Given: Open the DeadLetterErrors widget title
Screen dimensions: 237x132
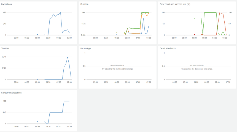Looking at the screenshot, I should (x=168, y=48).
